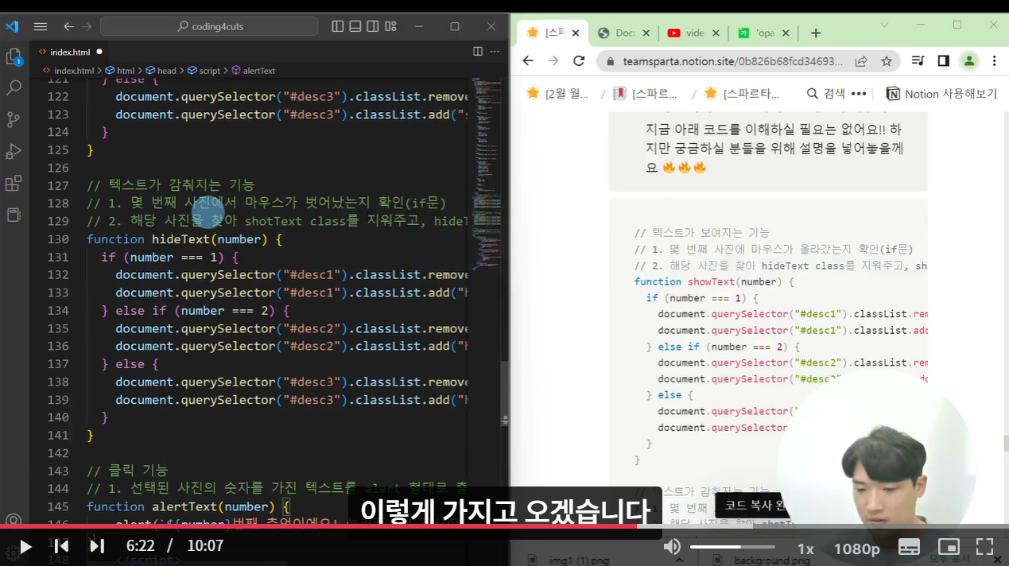
Task: Open the Notion ••• more options menu
Action: pyautogui.click(x=859, y=94)
